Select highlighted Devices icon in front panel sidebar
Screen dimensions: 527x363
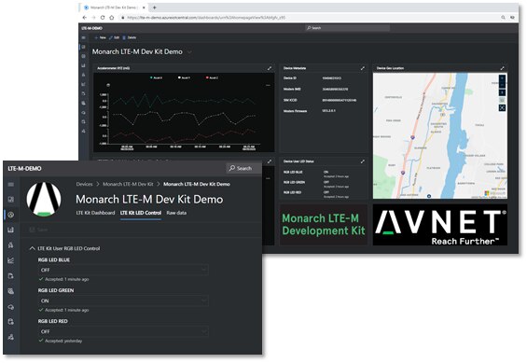point(11,215)
